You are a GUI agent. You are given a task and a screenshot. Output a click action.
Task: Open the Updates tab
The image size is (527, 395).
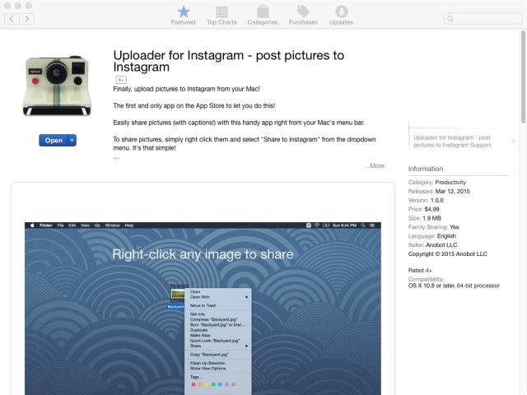point(341,16)
